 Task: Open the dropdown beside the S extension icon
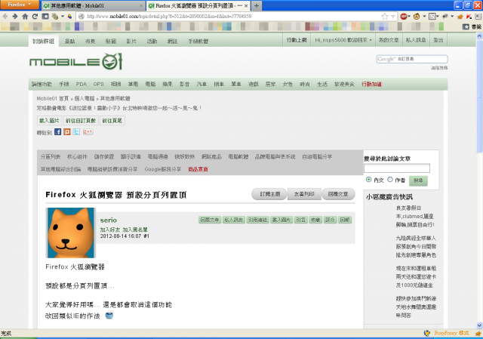point(437,17)
